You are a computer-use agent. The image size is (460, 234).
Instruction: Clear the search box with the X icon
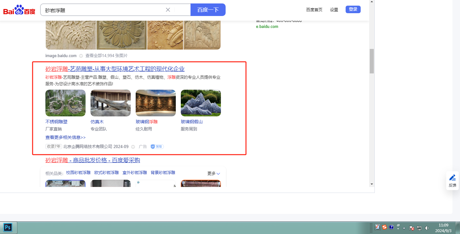pos(168,10)
